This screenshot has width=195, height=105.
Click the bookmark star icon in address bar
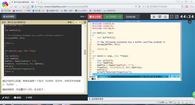point(139,7)
